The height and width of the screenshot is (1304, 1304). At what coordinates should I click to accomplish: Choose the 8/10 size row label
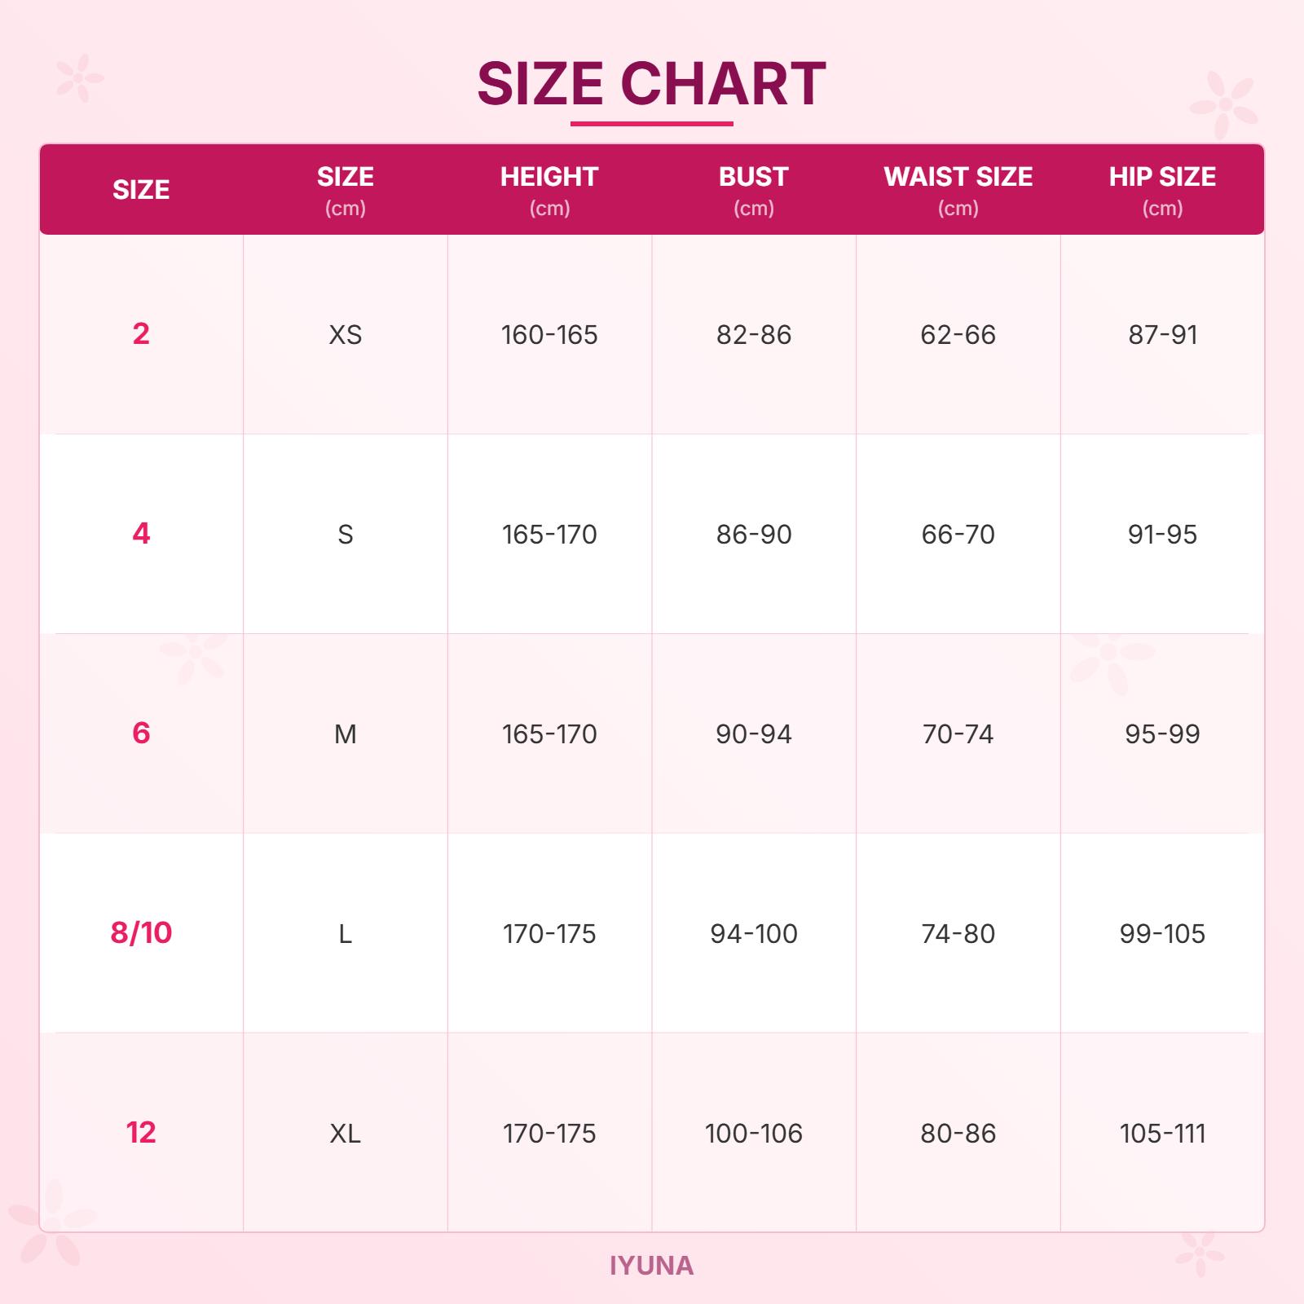pos(141,932)
